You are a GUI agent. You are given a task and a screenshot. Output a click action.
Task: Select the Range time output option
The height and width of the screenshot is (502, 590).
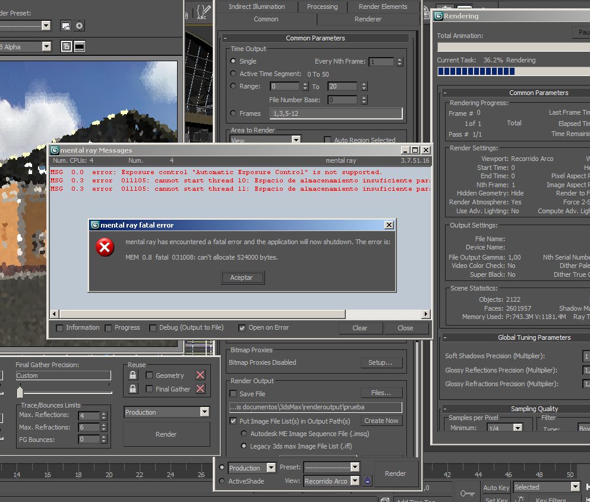[233, 86]
